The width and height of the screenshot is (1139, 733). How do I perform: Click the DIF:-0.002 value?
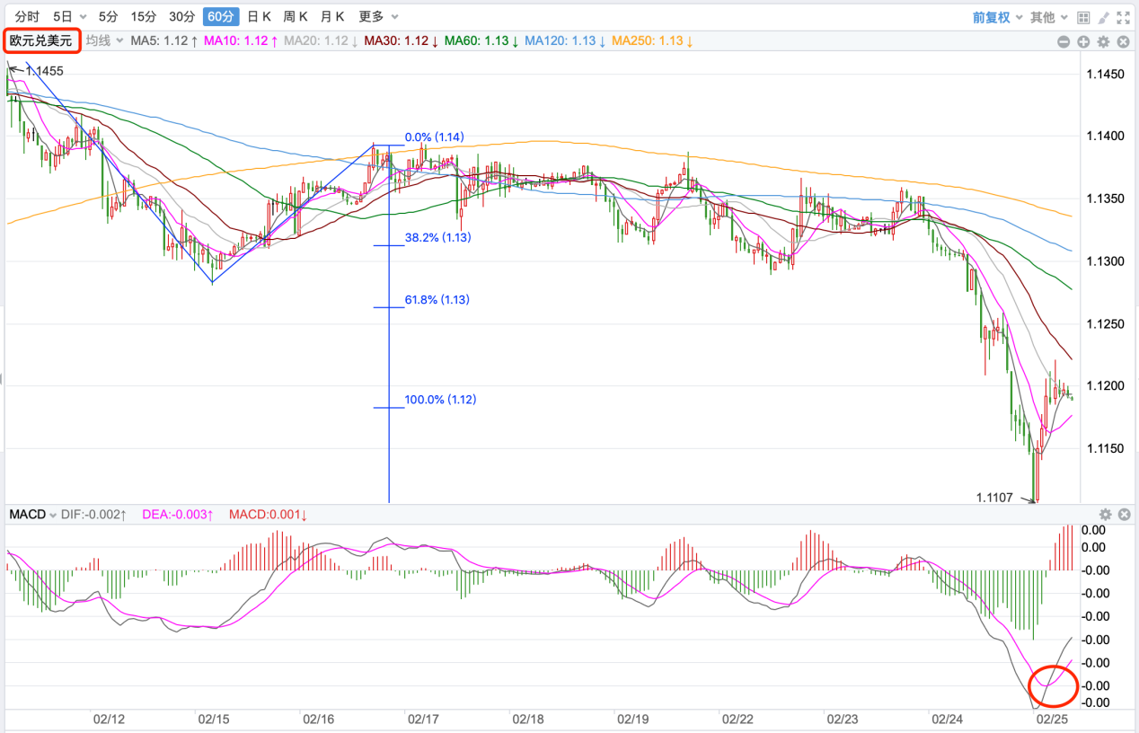pyautogui.click(x=93, y=514)
